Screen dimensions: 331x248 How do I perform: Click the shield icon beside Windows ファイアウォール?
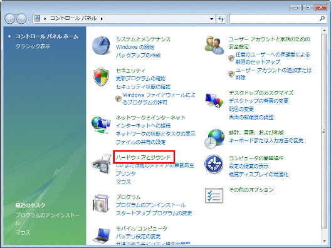pos(118,98)
